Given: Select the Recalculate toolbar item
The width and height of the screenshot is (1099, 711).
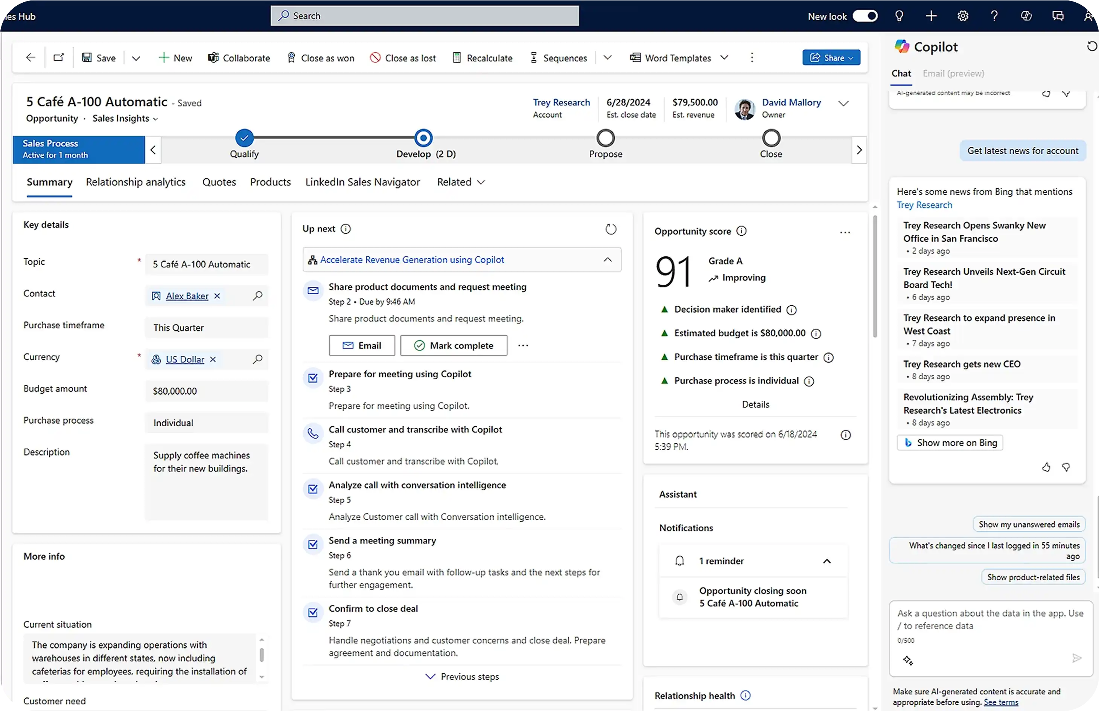Looking at the screenshot, I should coord(482,57).
